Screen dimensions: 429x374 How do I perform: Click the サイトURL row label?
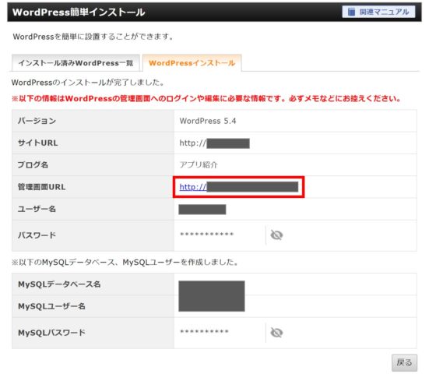coord(37,143)
